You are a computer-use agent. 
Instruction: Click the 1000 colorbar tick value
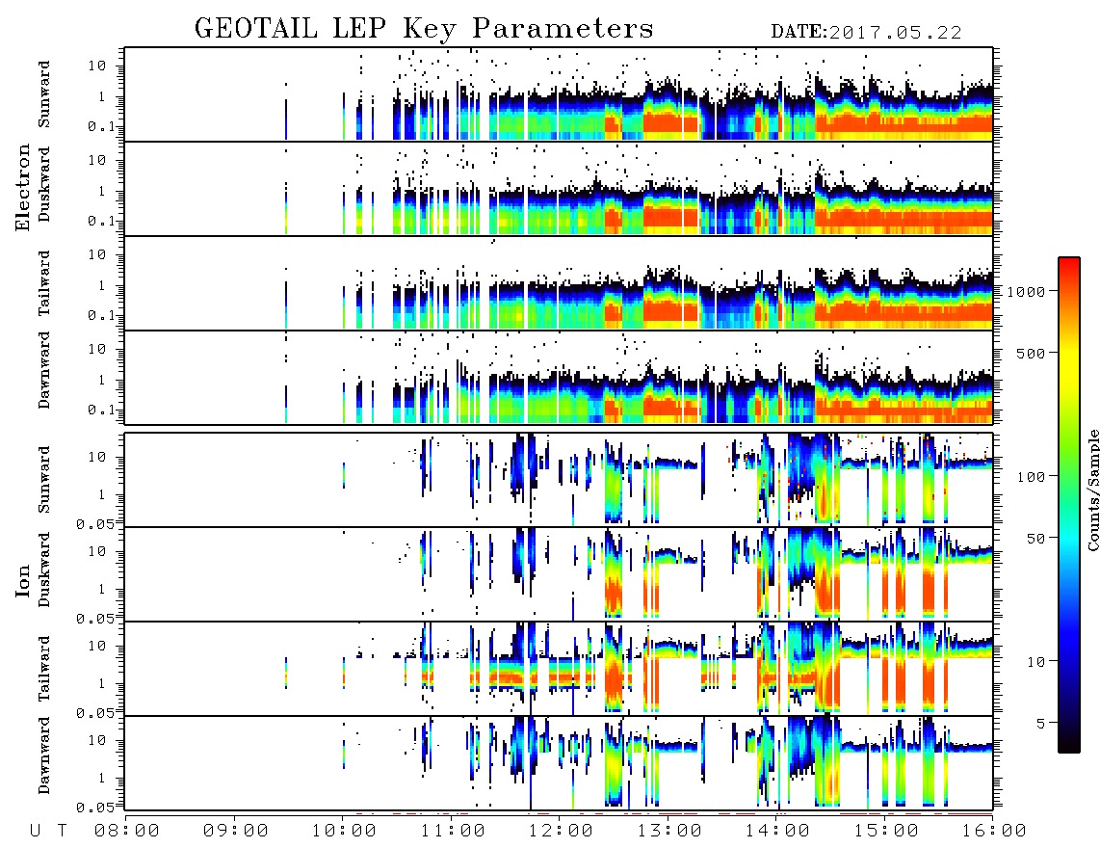(1026, 292)
